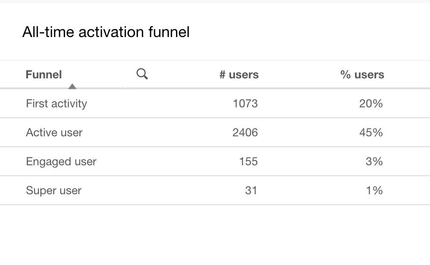Sort by the # users column header

point(239,75)
